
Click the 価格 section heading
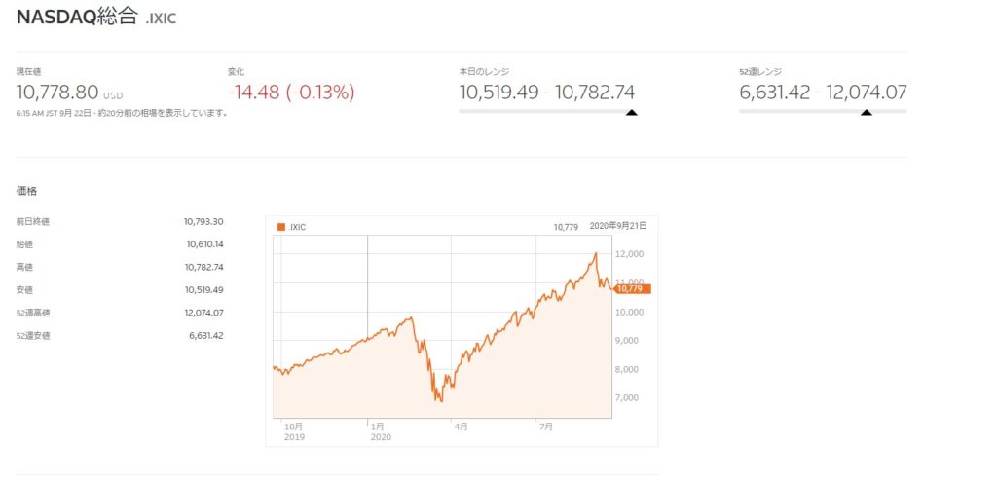(26, 191)
